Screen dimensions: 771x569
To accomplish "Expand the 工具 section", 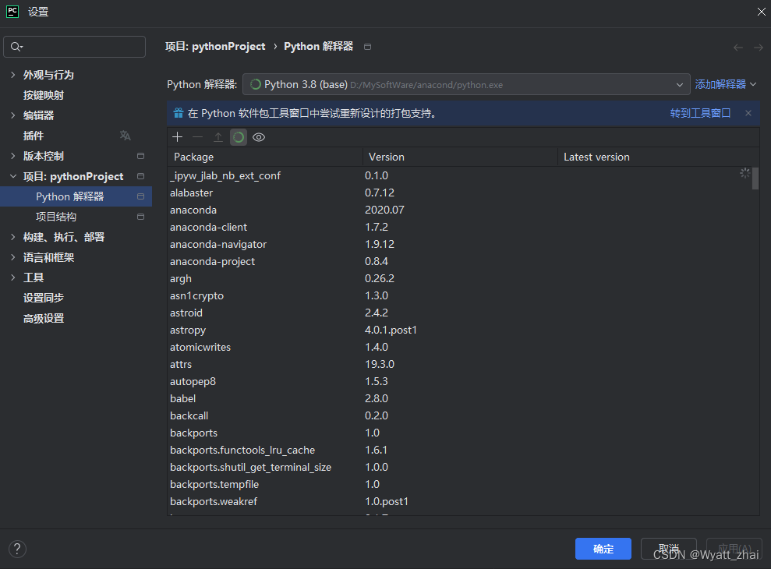I will (x=12, y=277).
